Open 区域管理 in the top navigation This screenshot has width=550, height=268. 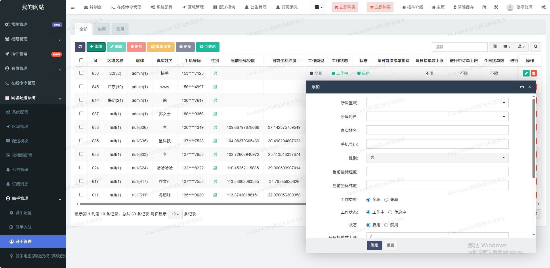[193, 7]
